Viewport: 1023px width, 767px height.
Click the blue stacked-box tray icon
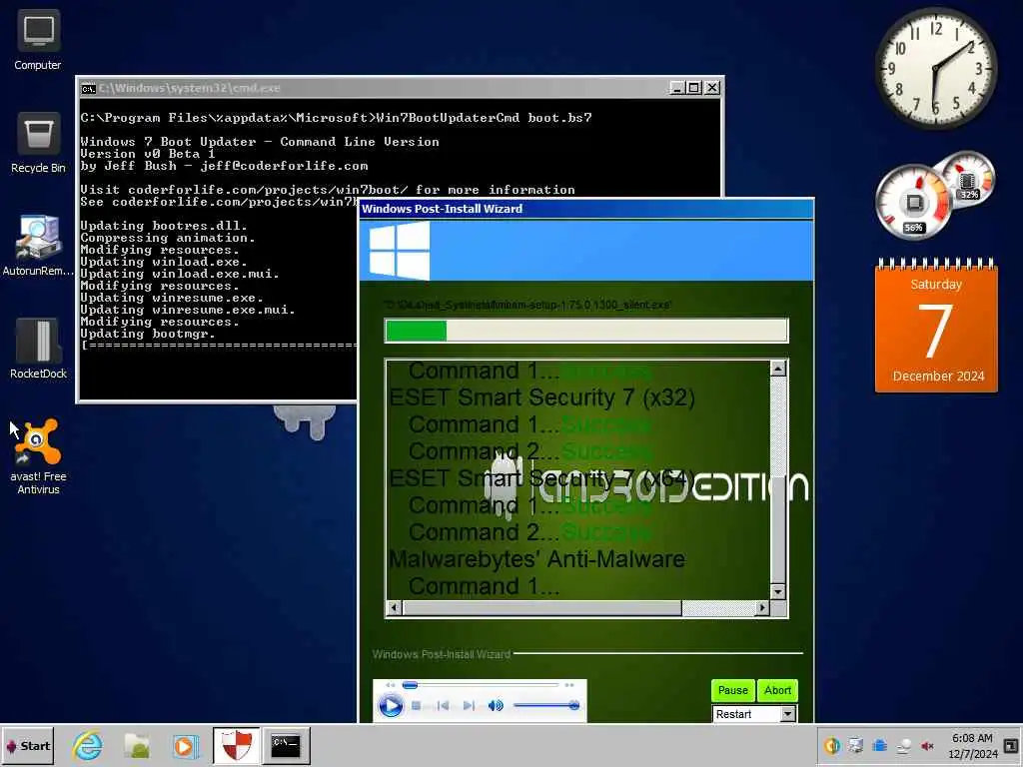tap(879, 745)
